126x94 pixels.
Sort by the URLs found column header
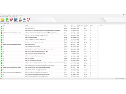pos(86,25)
